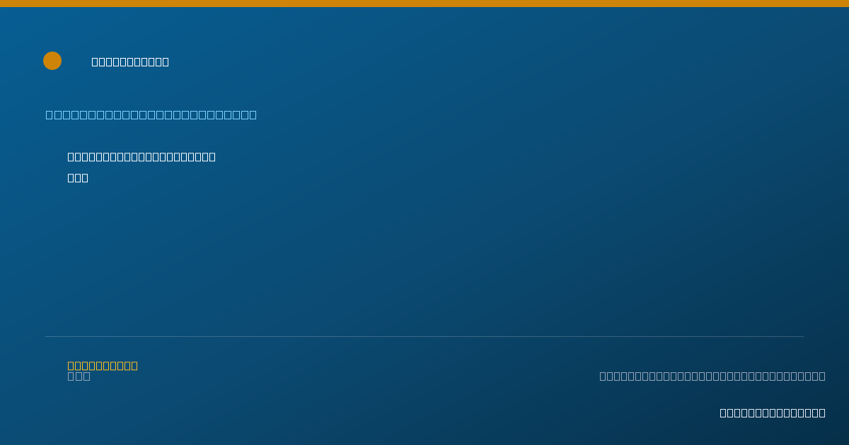The height and width of the screenshot is (445, 849).
Task: Select the white site title beside the orange circle
Action: [130, 61]
